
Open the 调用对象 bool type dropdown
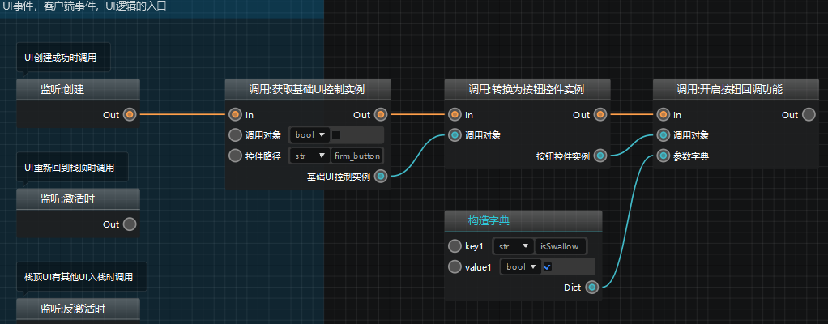click(x=309, y=135)
